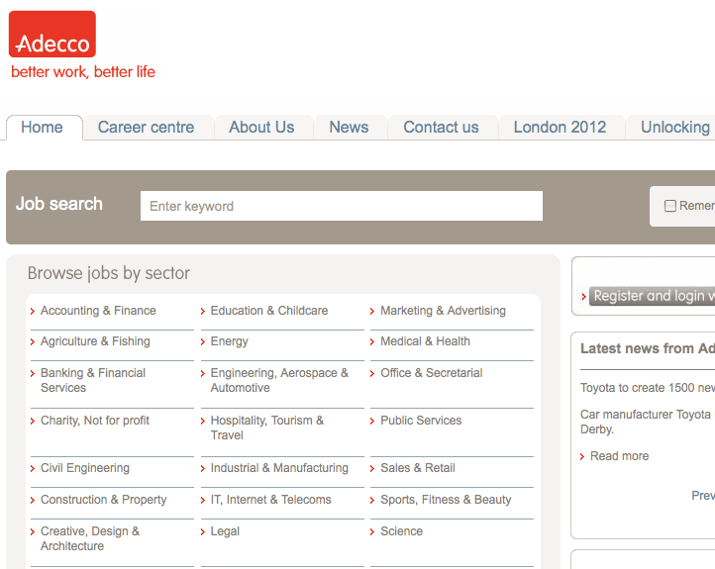Go to the News tab
Screen dimensions: 715x569
349,127
